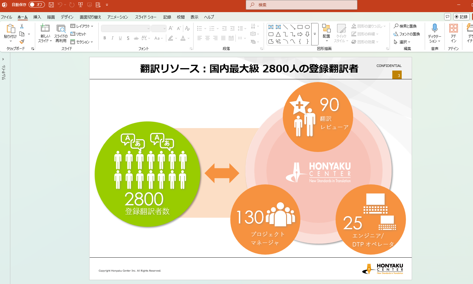Switch to the Review (校閲) tab
This screenshot has width=473, height=284.
coord(181,17)
